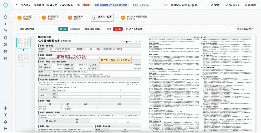
Task: Select step 4 赤入れ・付箋
Action: pos(102,18)
